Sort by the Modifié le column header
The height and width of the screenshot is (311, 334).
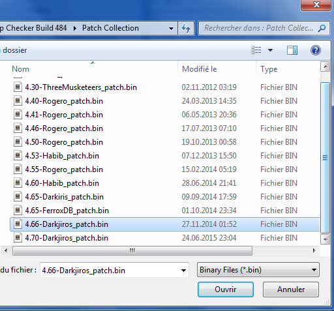pos(200,69)
